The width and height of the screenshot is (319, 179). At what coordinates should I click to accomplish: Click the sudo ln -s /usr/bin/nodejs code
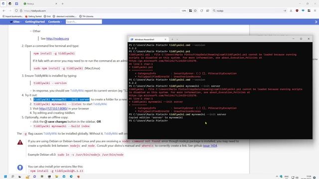point(90,155)
